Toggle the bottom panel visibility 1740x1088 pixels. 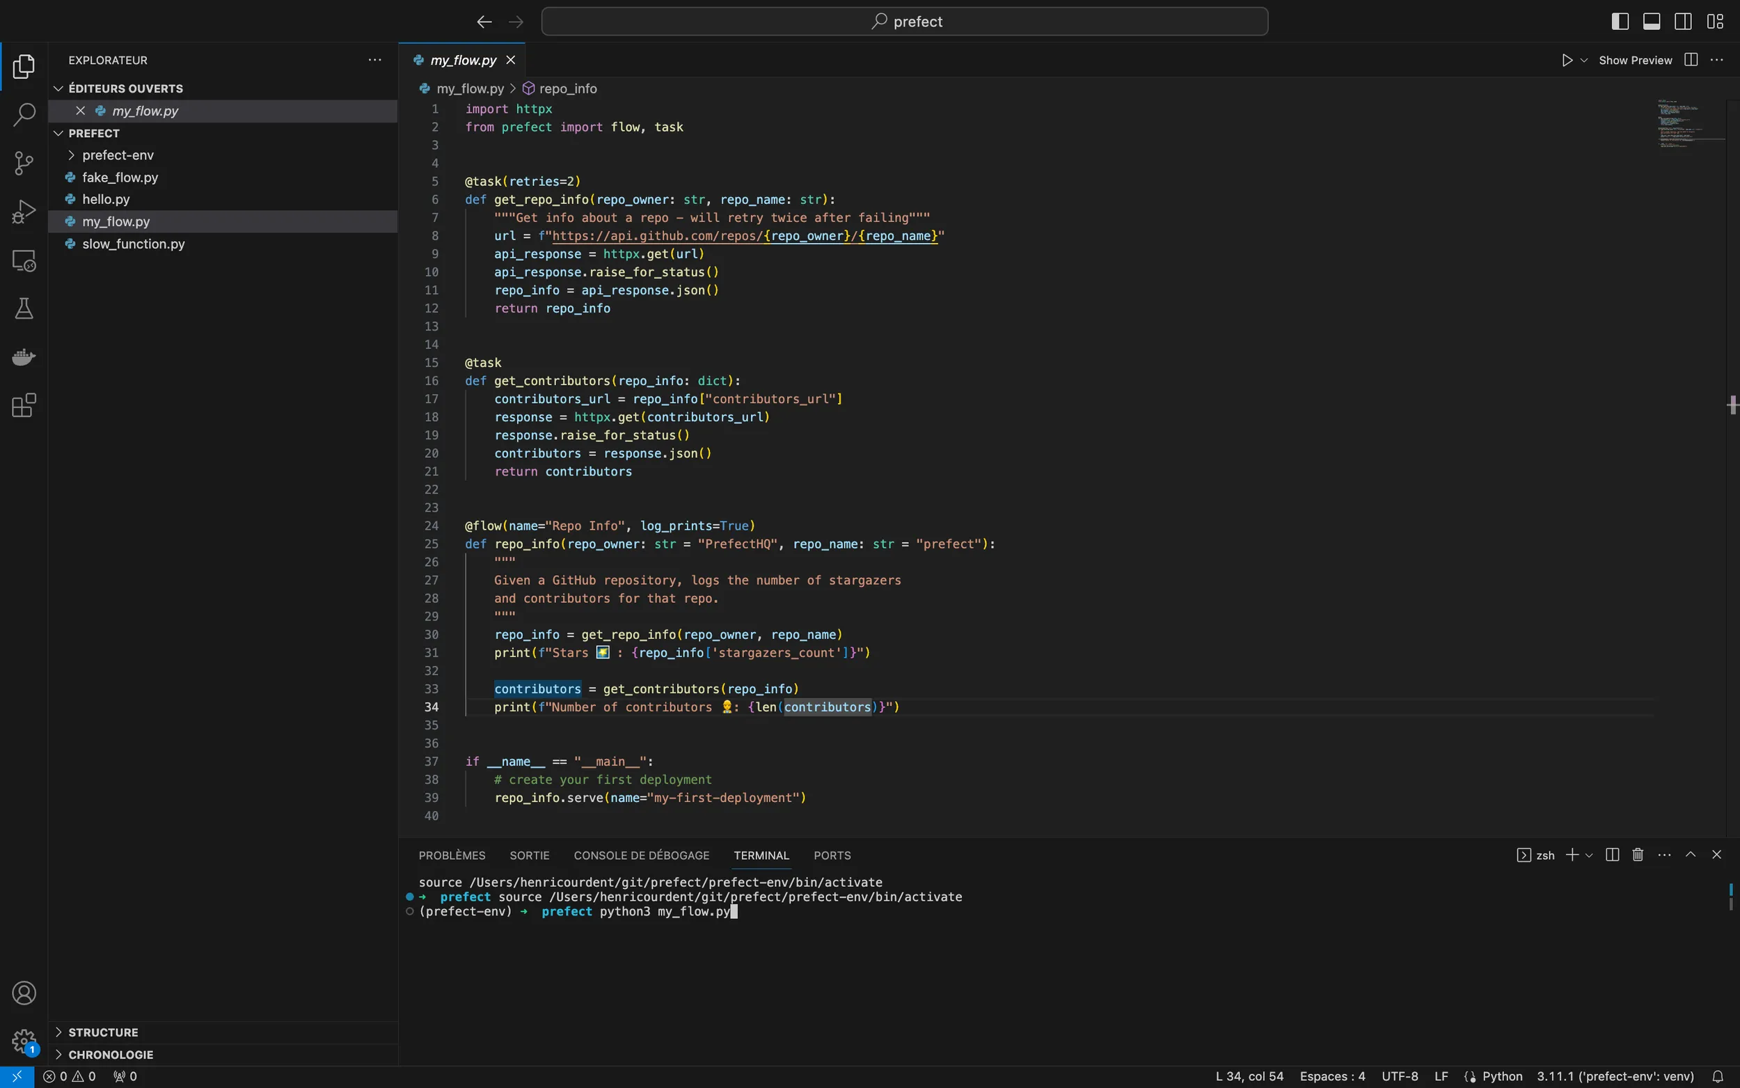coord(1652,22)
